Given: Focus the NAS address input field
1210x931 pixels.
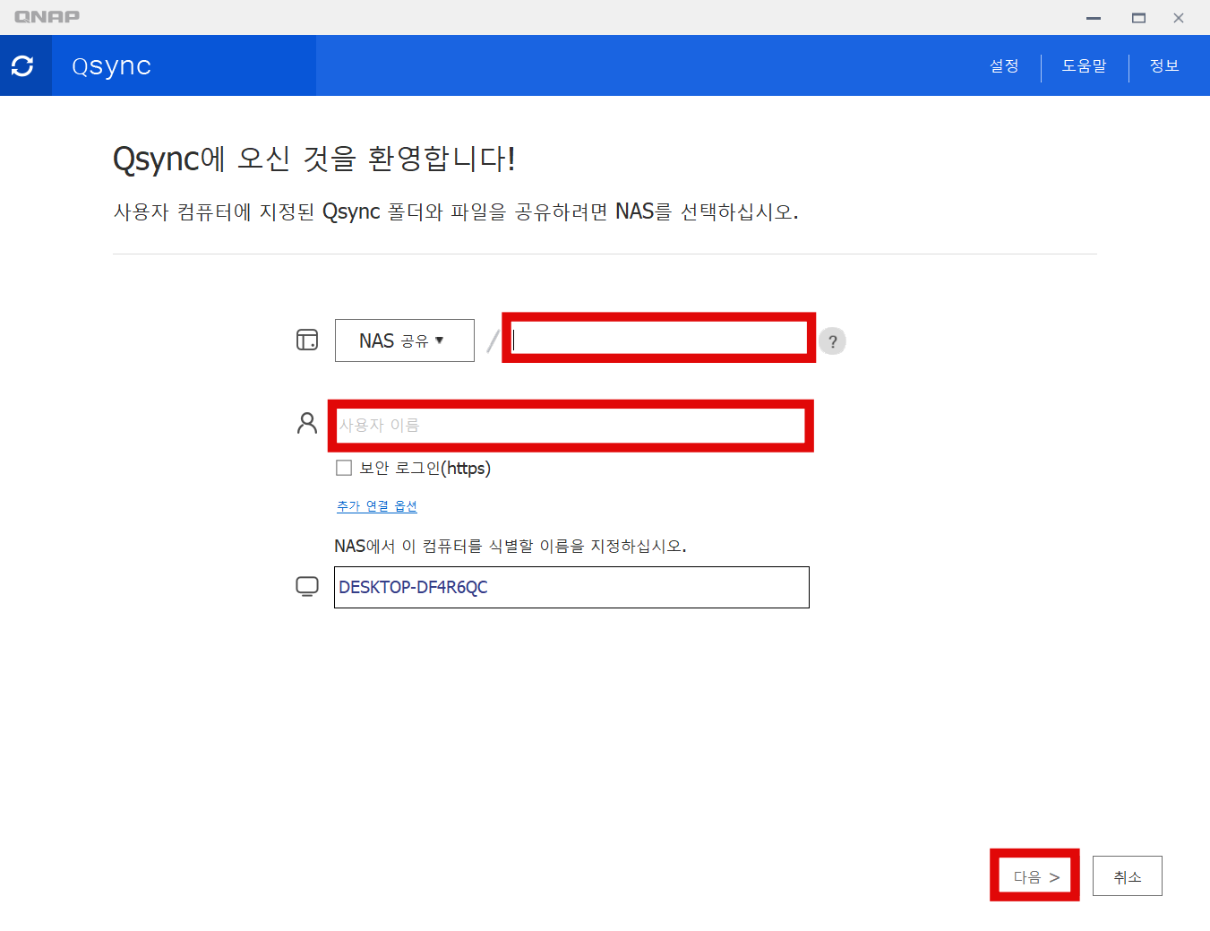Looking at the screenshot, I should [658, 339].
